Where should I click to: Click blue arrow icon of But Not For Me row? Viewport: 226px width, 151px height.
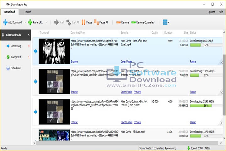tap(35, 112)
